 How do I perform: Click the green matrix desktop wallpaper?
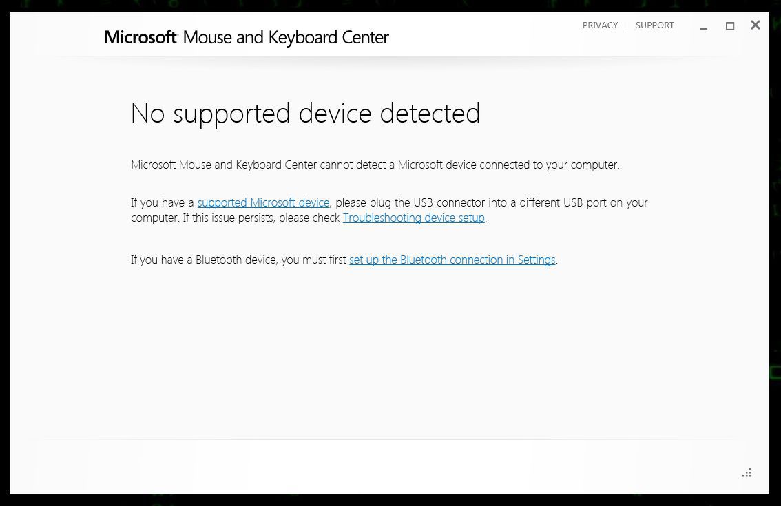[x=775, y=275]
